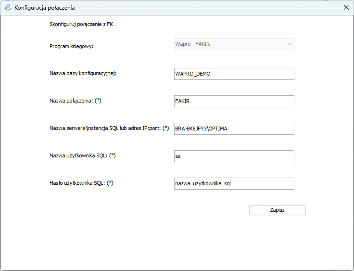Click the Nazwa użytkownika SQL label text
This screenshot has width=354, height=271.
(78, 155)
